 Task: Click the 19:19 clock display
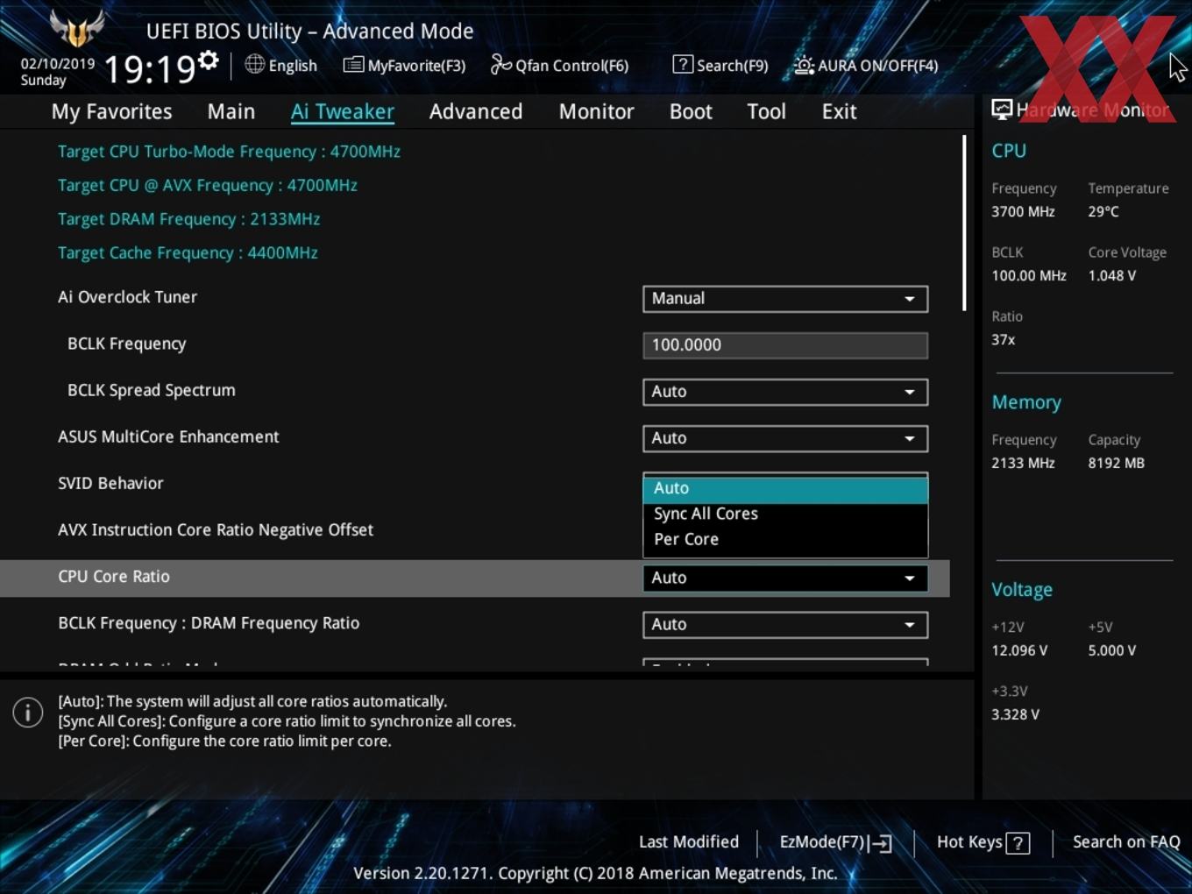149,69
